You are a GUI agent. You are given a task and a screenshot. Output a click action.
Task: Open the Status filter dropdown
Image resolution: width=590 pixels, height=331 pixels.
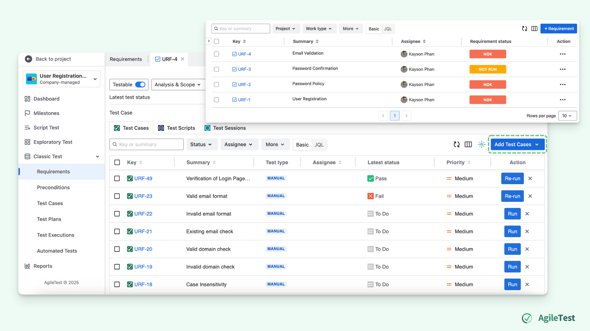[202, 144]
